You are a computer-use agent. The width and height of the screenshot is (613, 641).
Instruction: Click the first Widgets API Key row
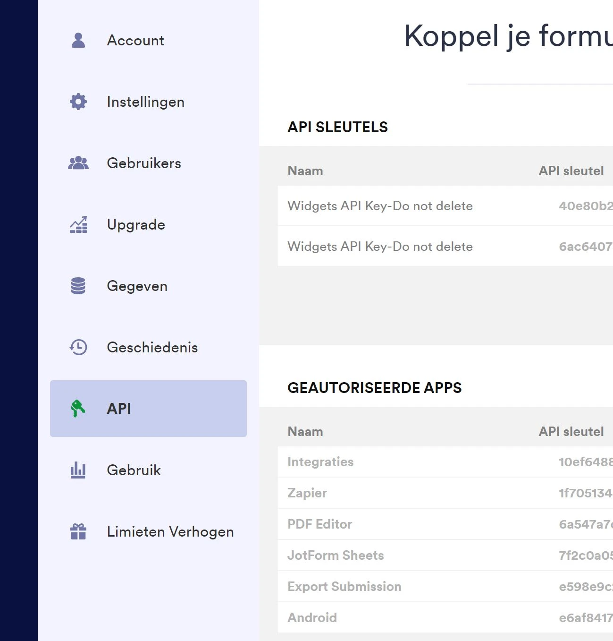coord(380,206)
